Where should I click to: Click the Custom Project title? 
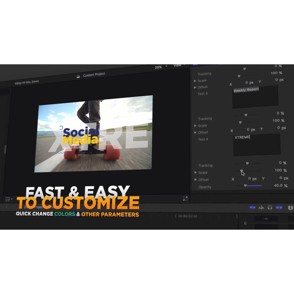point(94,75)
